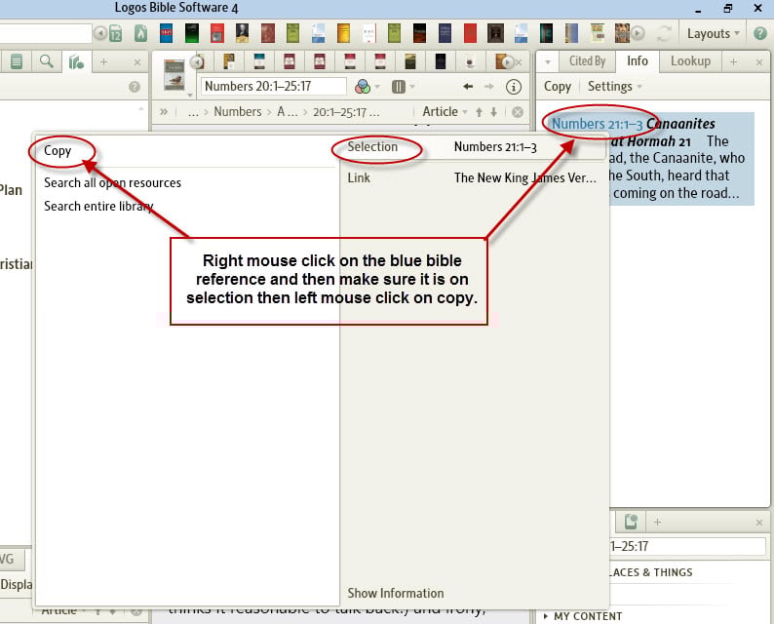This screenshot has width=774, height=624.
Task: Add a tab in lower right panel
Action: 657,523
